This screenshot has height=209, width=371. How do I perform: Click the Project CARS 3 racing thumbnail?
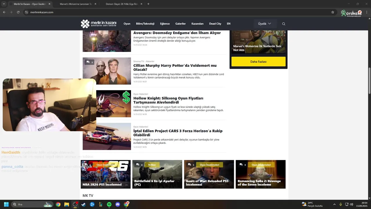click(107, 136)
